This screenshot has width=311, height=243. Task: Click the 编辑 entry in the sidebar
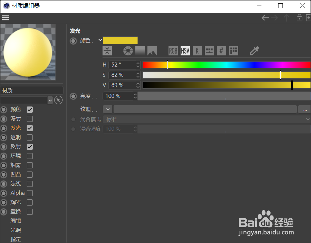pyautogui.click(x=15, y=221)
